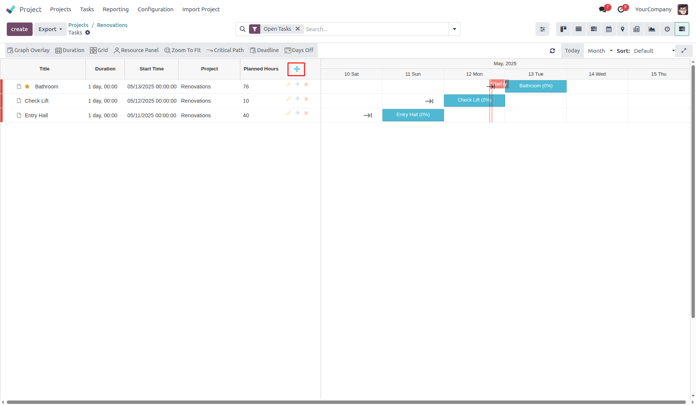Toggle the Graph Overlay option

click(28, 51)
